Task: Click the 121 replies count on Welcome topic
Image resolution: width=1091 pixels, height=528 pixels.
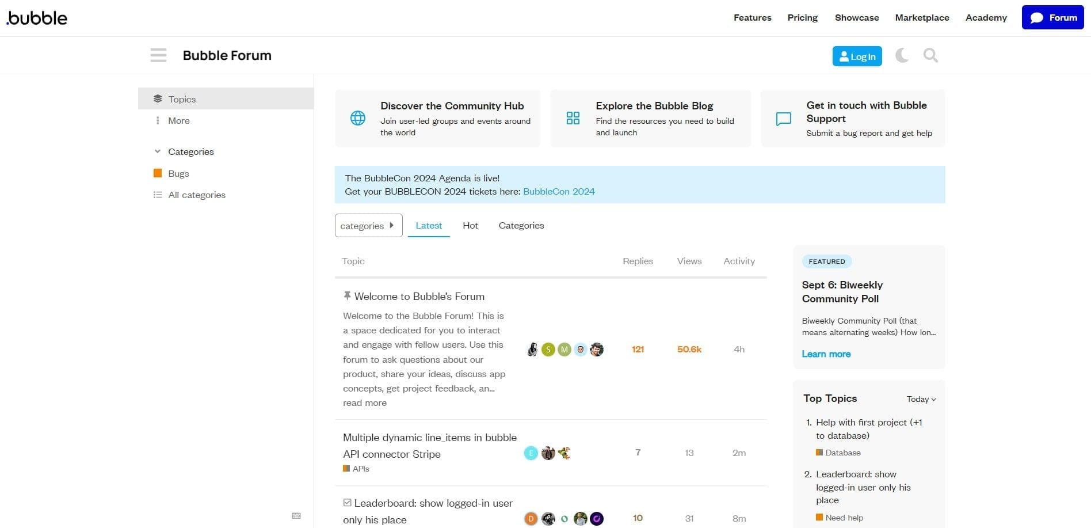Action: pos(638,350)
